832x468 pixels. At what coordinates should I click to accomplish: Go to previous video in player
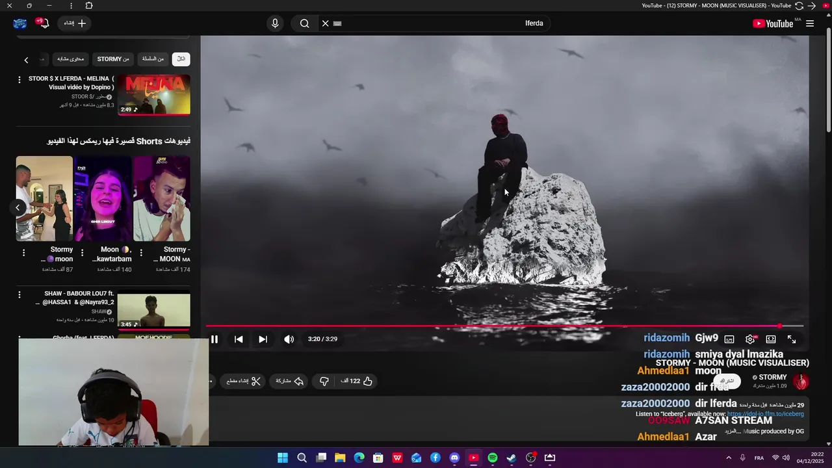pyautogui.click(x=239, y=339)
